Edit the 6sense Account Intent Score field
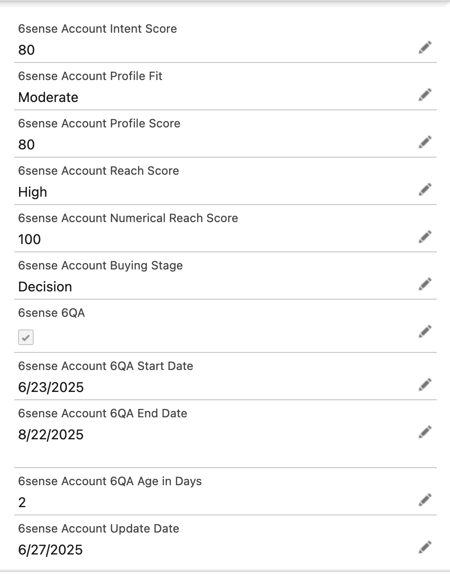The width and height of the screenshot is (450, 575). (x=425, y=48)
